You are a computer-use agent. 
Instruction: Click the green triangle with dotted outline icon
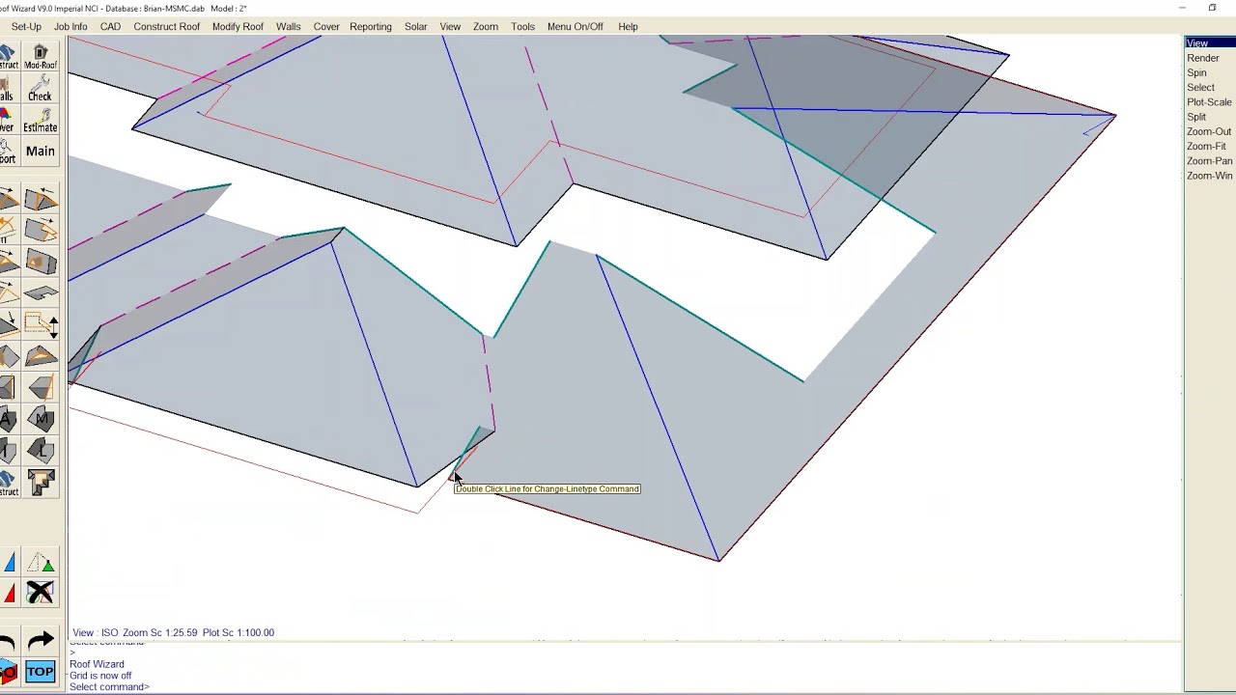[x=41, y=562]
